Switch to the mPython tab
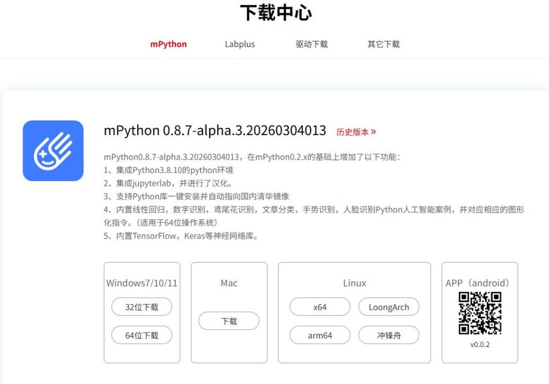The image size is (549, 384). point(168,44)
